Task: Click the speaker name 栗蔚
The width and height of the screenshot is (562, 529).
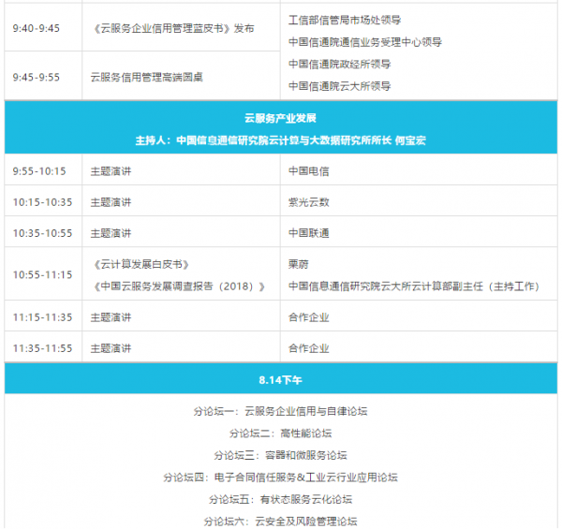Action: point(299,264)
